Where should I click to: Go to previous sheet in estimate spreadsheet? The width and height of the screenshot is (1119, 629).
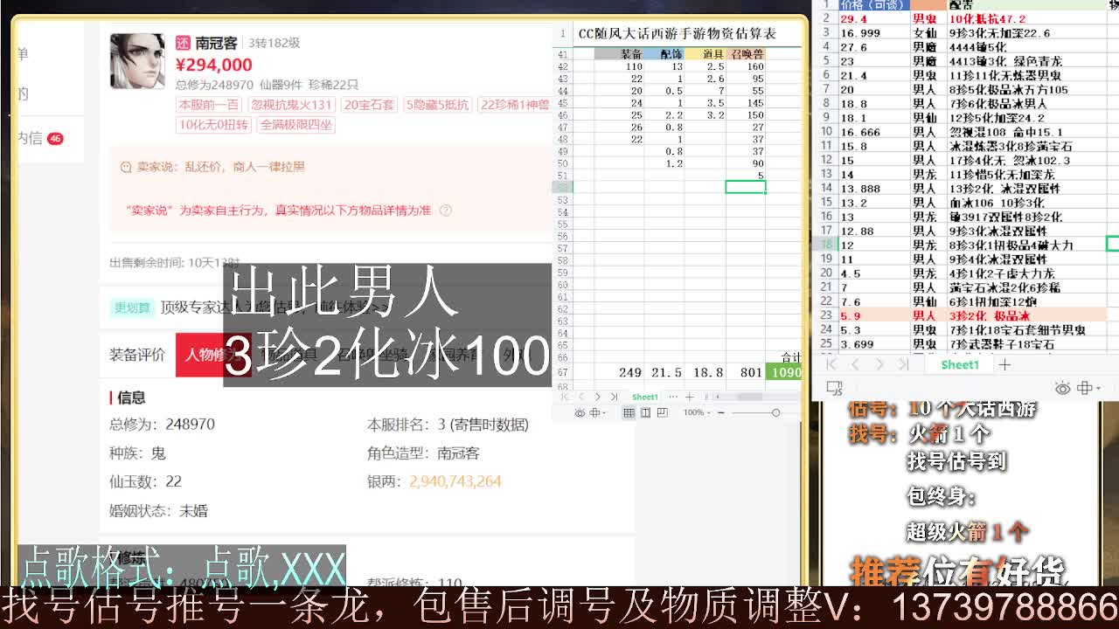click(581, 397)
